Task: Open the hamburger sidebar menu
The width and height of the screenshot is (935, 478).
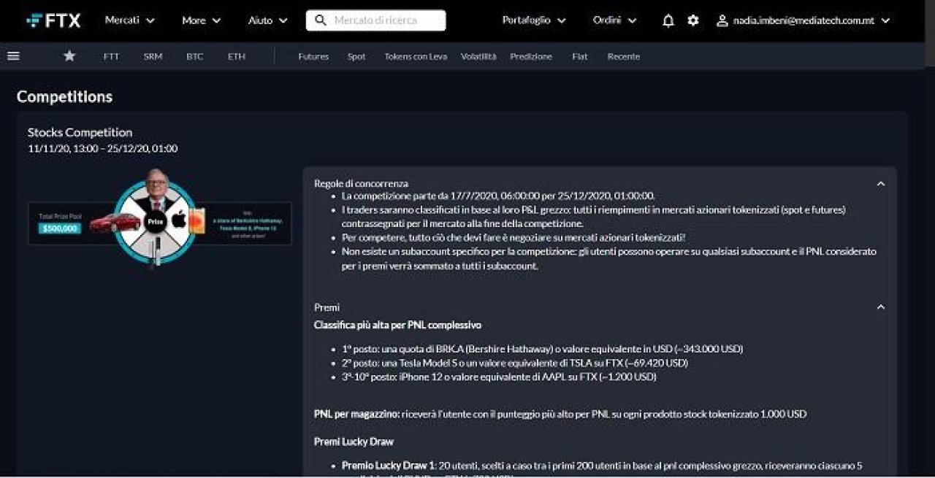Action: [13, 56]
